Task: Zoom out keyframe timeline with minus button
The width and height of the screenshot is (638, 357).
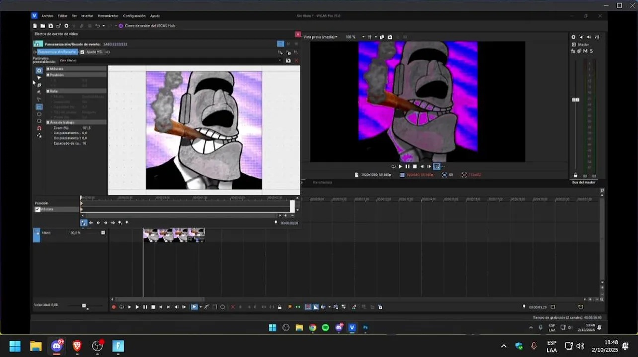Action: tap(292, 216)
